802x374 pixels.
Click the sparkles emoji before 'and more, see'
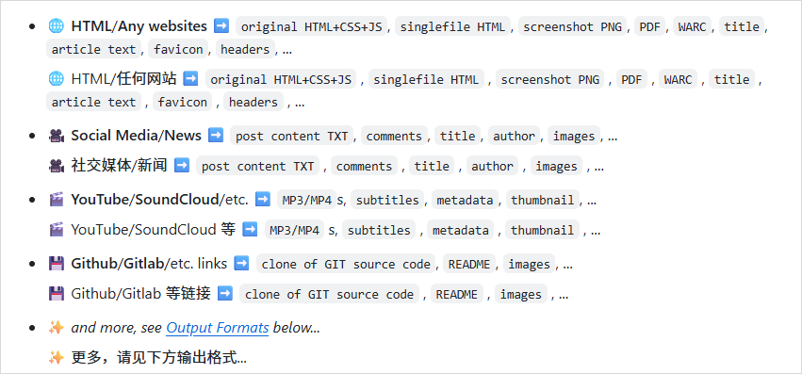point(56,328)
